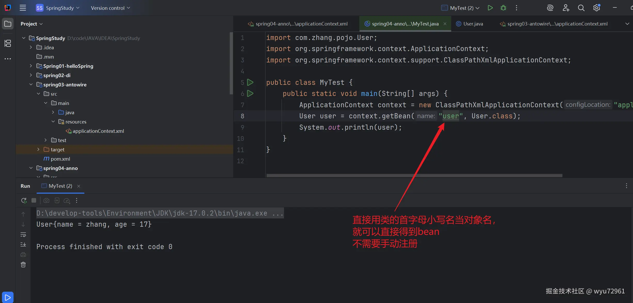
Task: Open IDE settings gear icon
Action: [x=596, y=8]
